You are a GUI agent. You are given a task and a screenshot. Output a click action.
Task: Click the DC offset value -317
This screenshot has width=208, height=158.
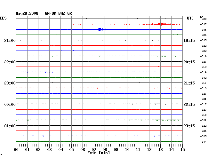pyautogui.click(x=203, y=104)
